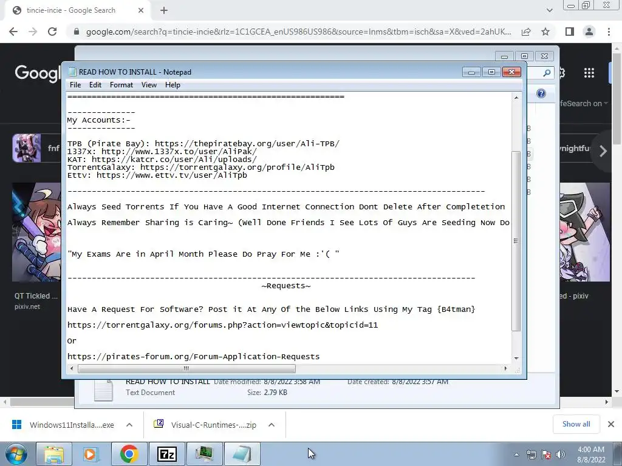Viewport: 622px width, 466px height.
Task: Click "My Accounts:-" heading in Notepad
Action: [x=99, y=120]
